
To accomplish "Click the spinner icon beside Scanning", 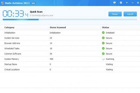I will tap(103, 59).
